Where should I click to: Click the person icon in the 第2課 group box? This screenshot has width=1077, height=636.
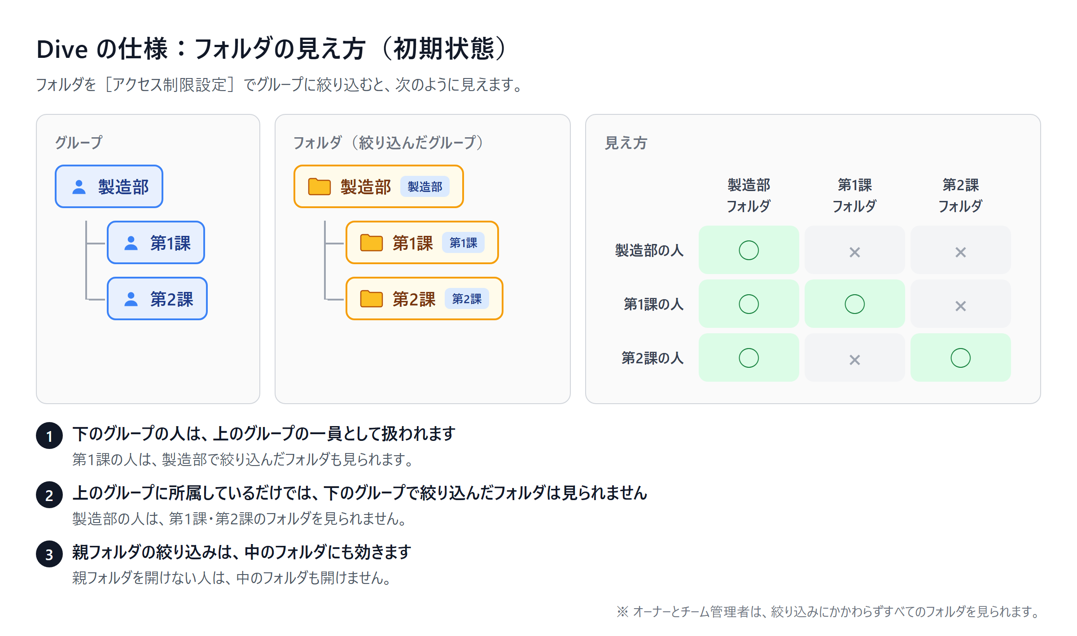tap(131, 299)
